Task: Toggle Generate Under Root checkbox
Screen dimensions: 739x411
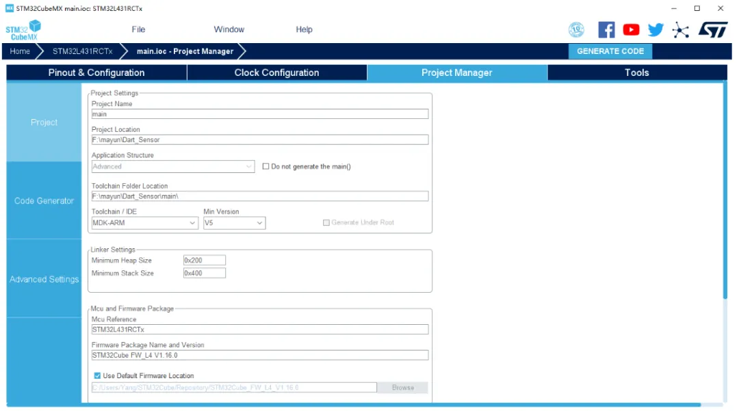Action: point(326,223)
